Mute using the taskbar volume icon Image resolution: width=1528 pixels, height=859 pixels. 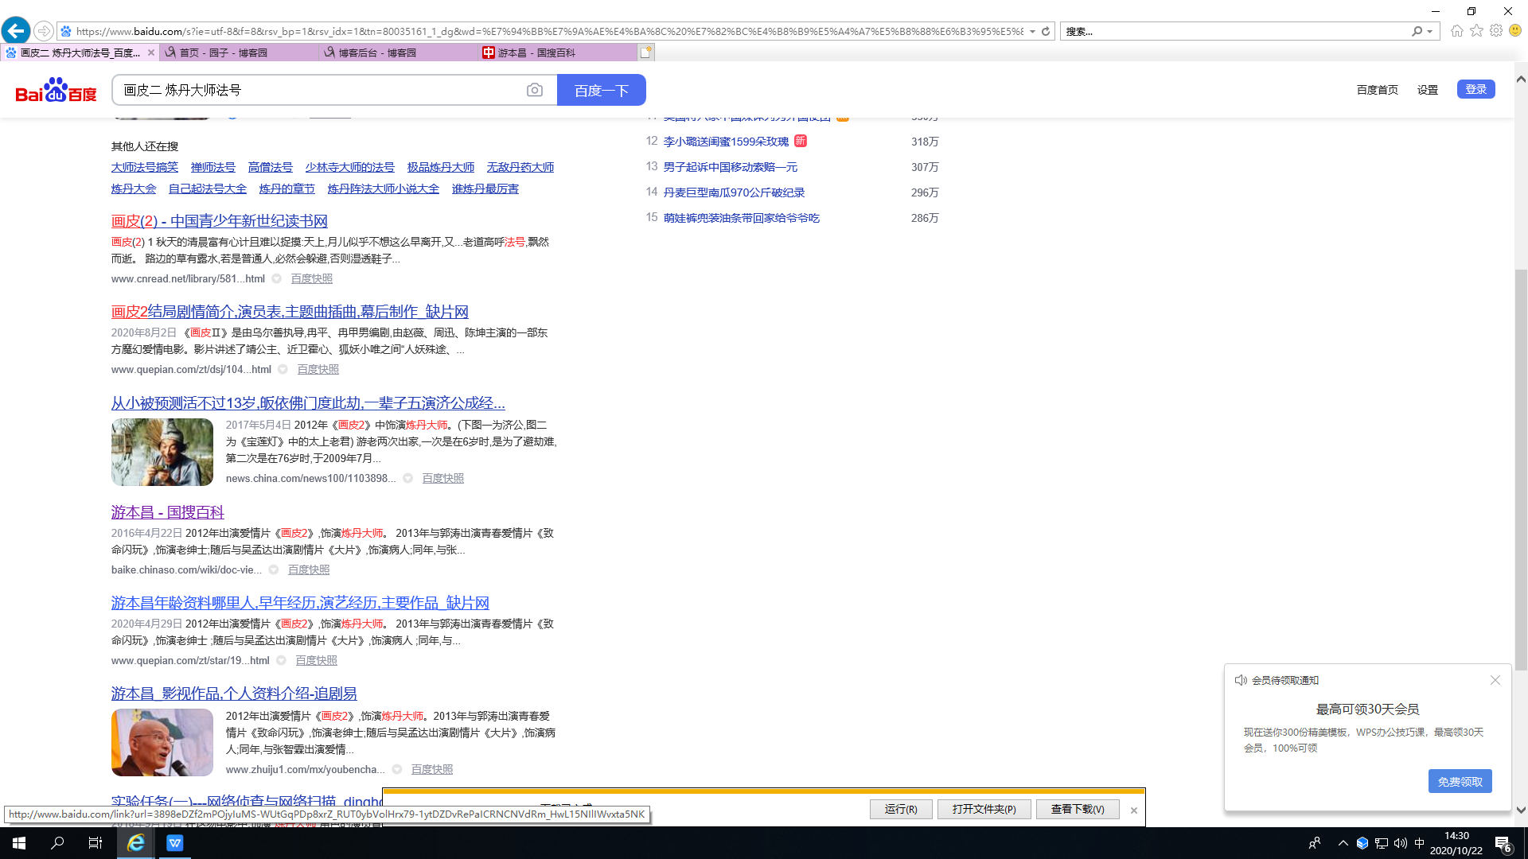tap(1401, 843)
